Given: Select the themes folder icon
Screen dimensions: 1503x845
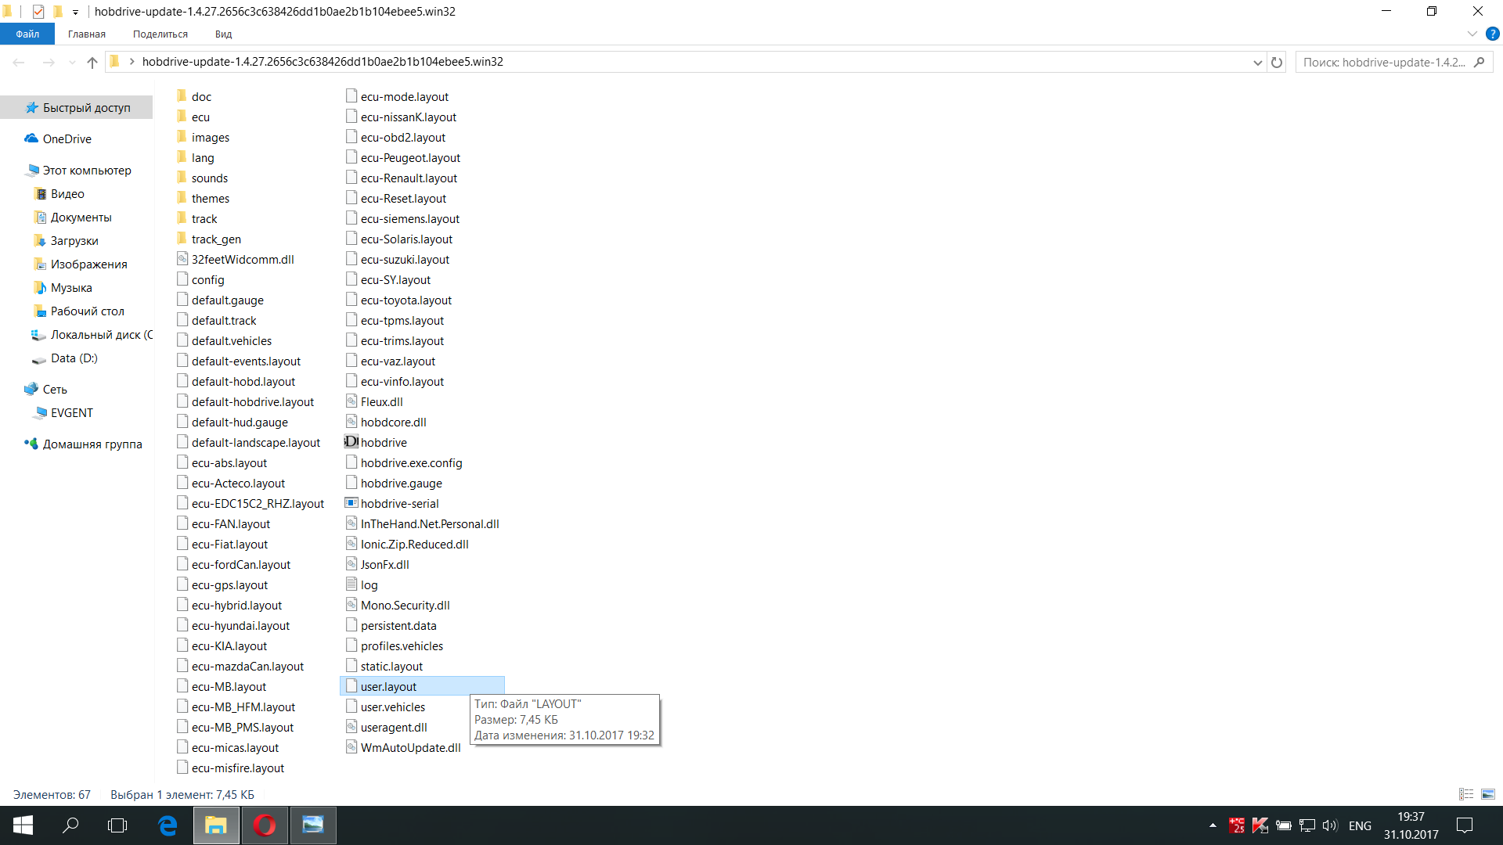Looking at the screenshot, I should click(x=182, y=198).
